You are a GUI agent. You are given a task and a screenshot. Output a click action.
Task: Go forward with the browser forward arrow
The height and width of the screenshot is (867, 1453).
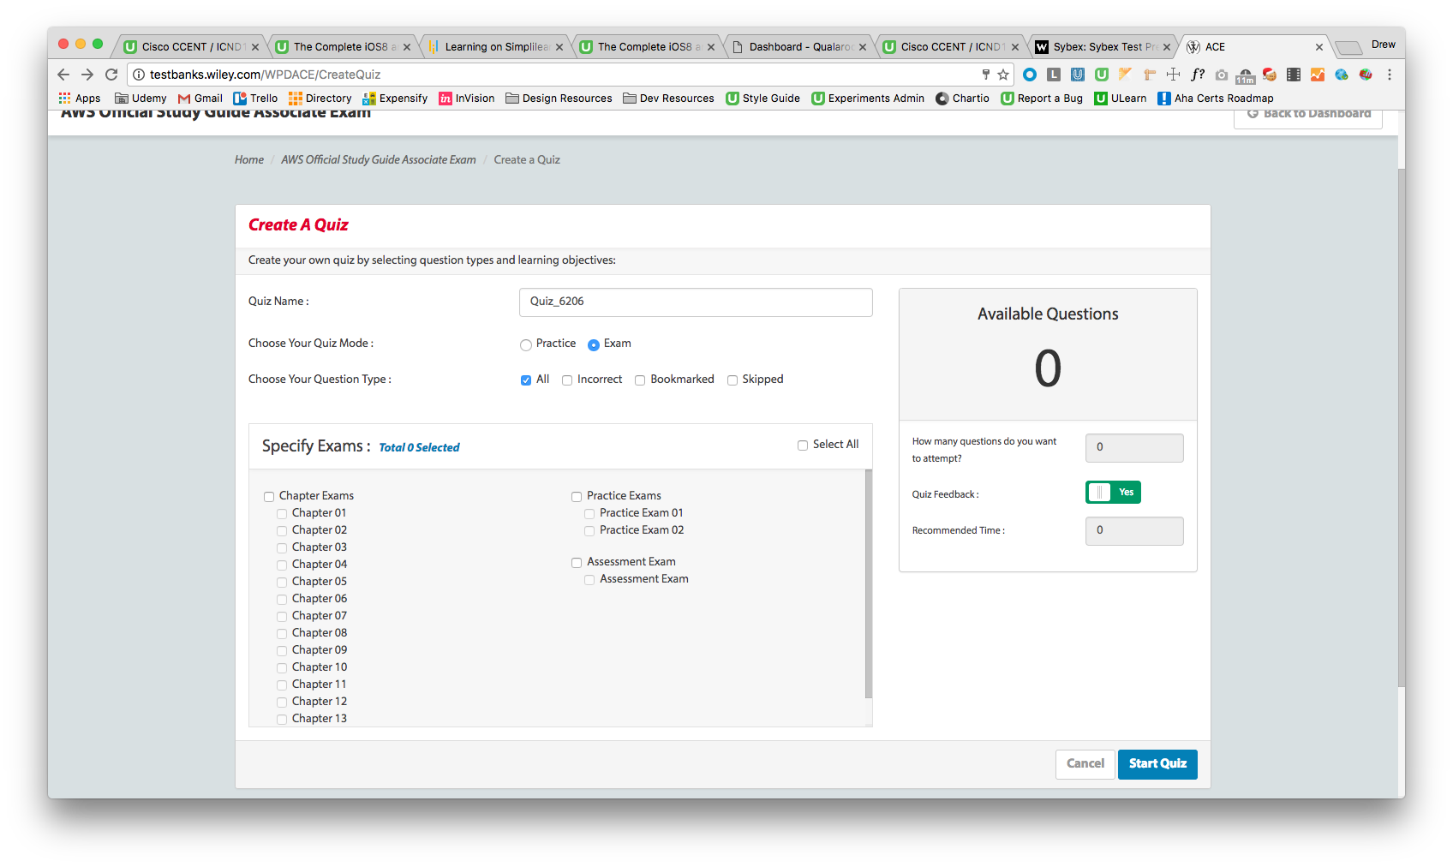tap(87, 75)
